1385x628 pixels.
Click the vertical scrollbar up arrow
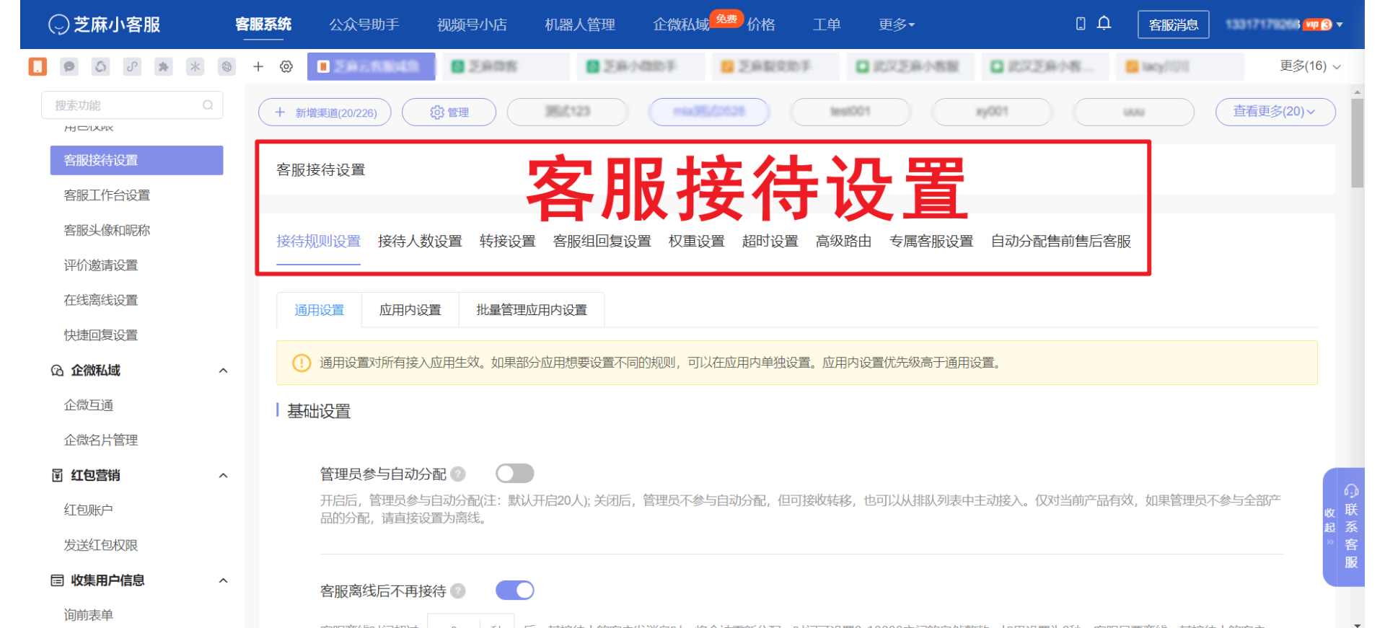pyautogui.click(x=1358, y=92)
